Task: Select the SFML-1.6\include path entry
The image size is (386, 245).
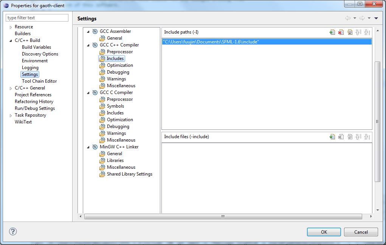Action: point(267,42)
